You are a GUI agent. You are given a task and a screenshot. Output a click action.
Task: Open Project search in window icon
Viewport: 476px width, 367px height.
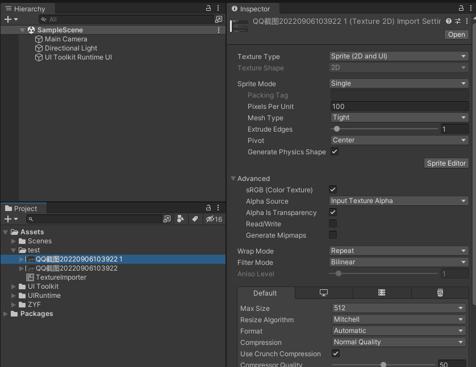click(x=167, y=219)
